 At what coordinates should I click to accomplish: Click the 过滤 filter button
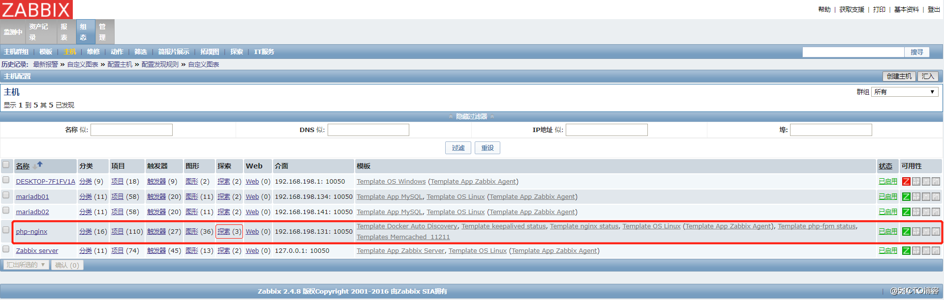tap(458, 148)
